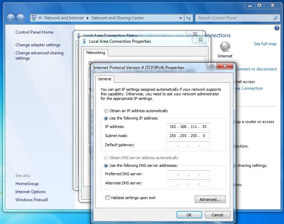Select Obtain DNS server address automatically
Viewport: 284px width, 224px height.
[106, 158]
